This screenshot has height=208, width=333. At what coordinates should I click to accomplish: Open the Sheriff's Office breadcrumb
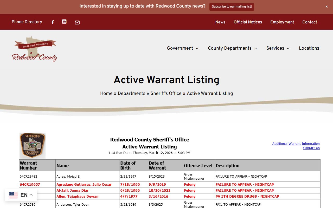166,93
